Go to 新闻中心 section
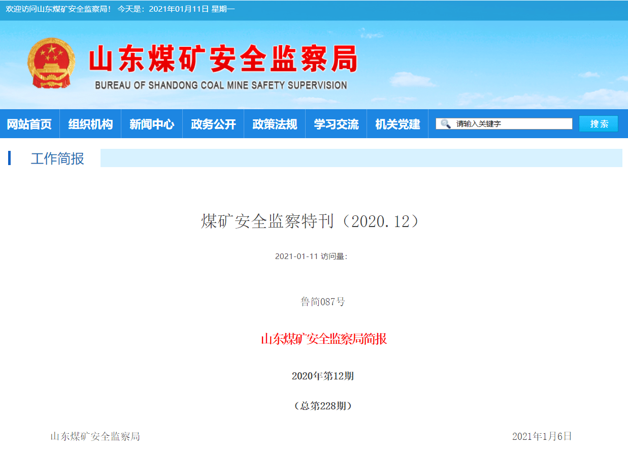 click(x=152, y=124)
